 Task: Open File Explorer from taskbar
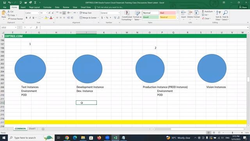pyautogui.click(x=83, y=137)
